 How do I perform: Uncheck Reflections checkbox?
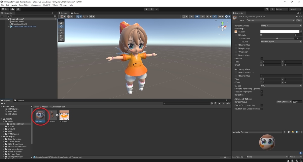coord(262,95)
